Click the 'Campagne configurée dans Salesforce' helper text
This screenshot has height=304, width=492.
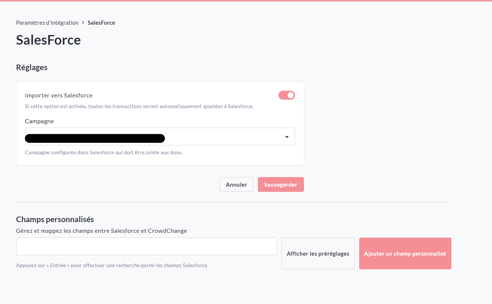point(104,152)
